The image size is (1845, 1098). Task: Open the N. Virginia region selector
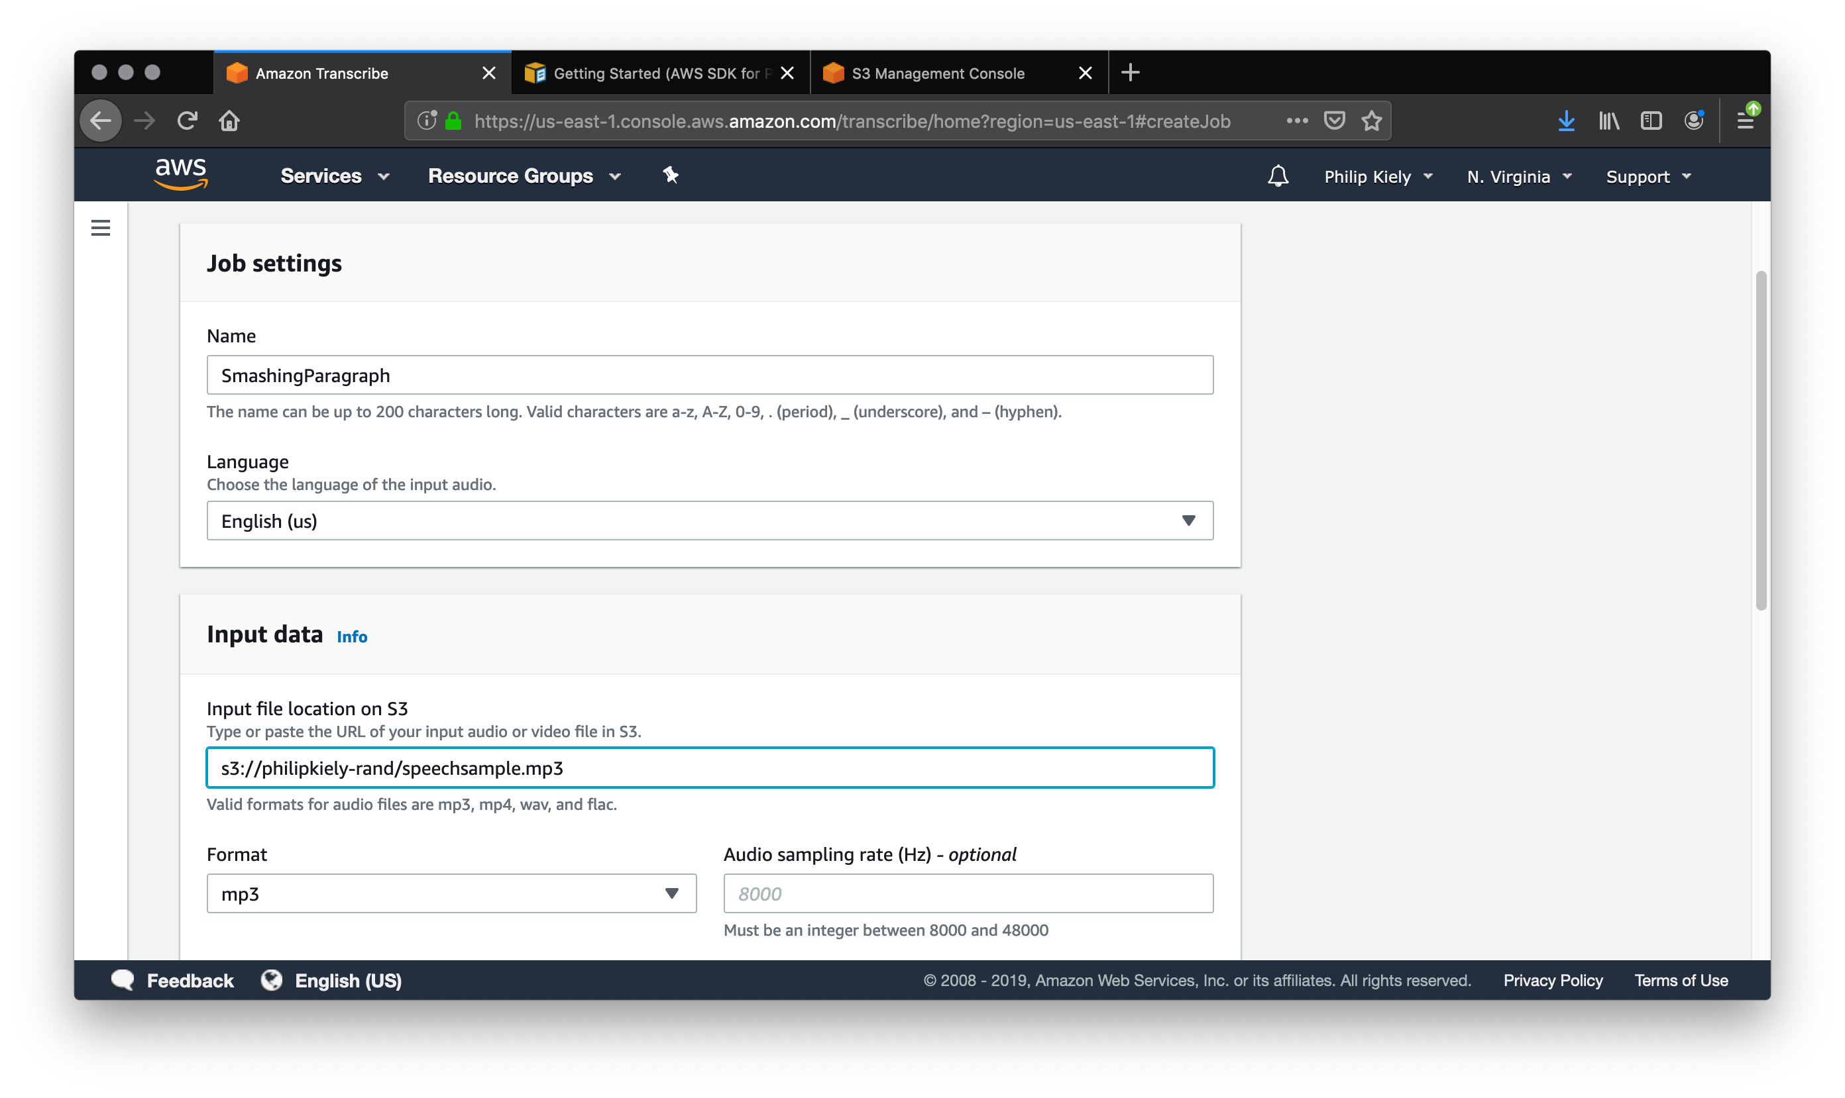[x=1520, y=176]
